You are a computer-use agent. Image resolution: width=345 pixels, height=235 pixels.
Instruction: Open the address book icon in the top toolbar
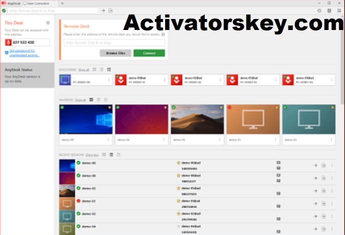(329, 10)
